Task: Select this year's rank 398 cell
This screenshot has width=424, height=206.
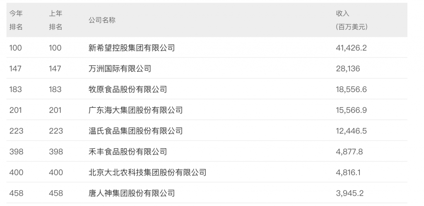Action: pos(16,152)
